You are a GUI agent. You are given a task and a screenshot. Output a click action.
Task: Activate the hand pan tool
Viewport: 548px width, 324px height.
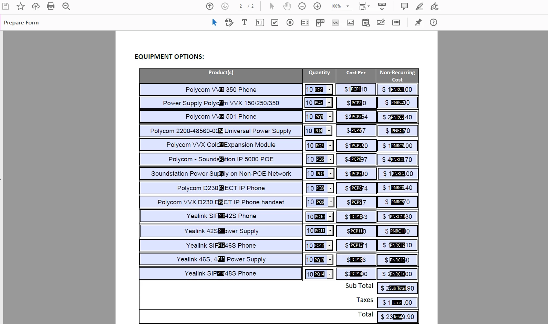coord(287,6)
